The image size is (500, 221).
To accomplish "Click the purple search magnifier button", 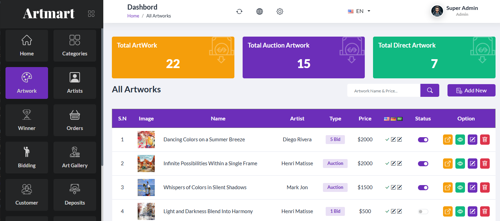I will [x=430, y=90].
